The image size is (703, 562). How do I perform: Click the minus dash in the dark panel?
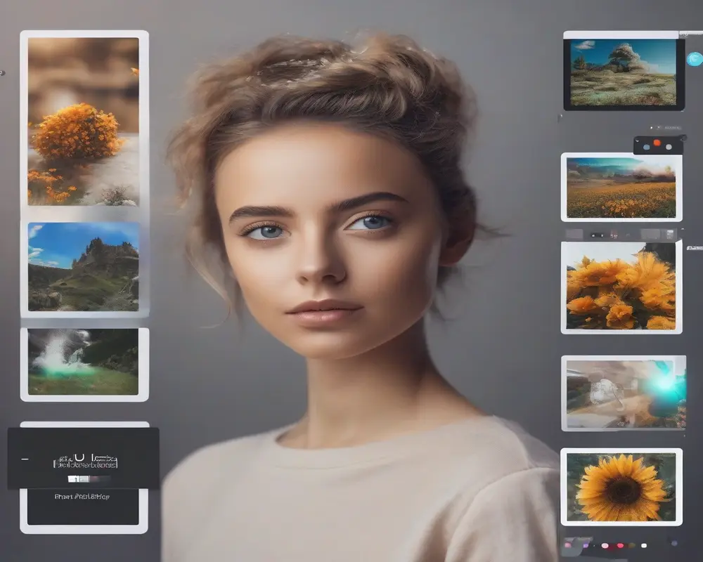(25, 459)
